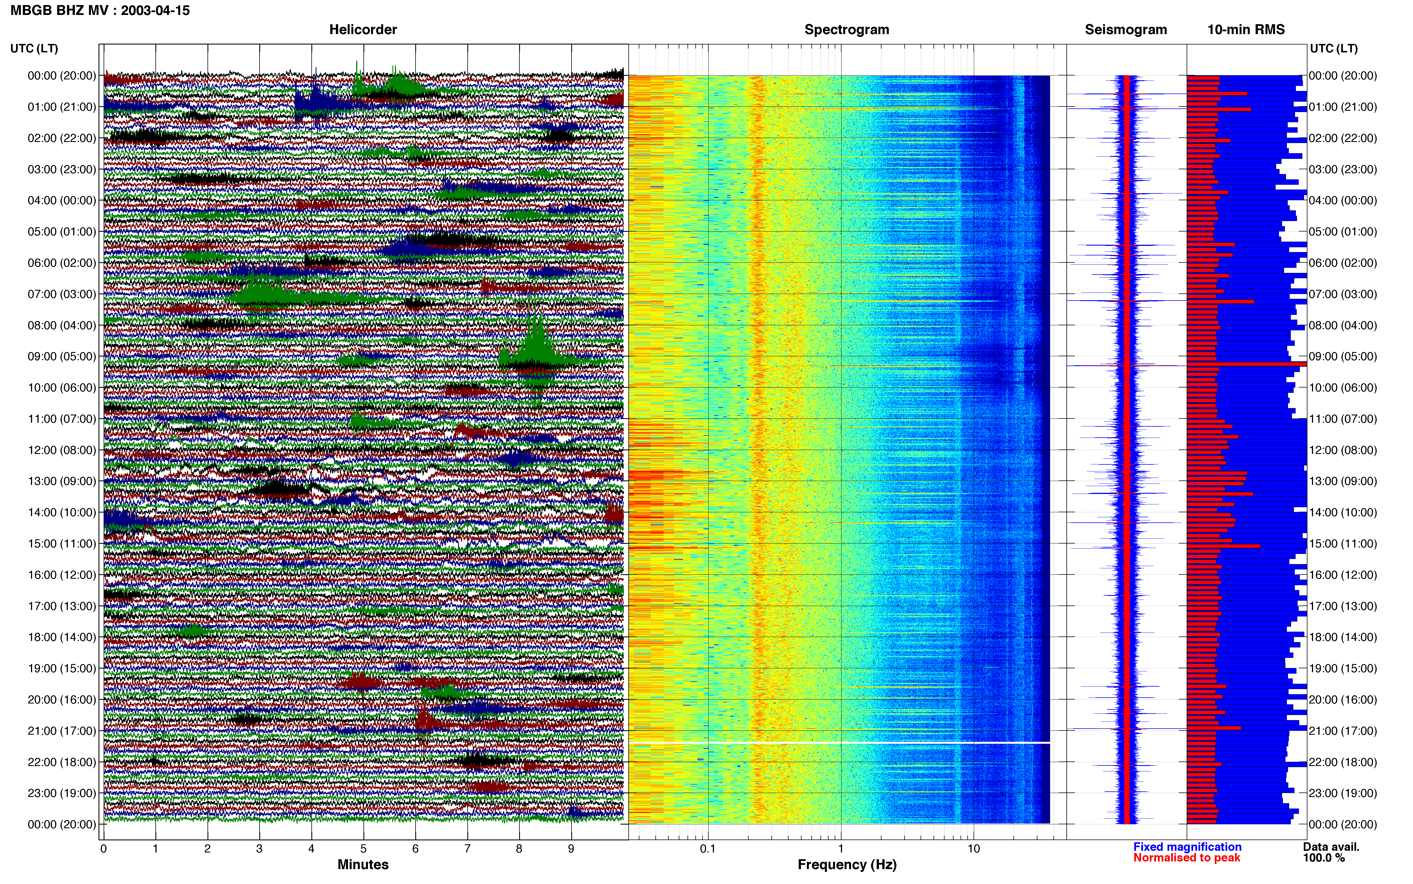Viewport: 1413px width, 884px height.
Task: Click the left '08:00 (04:00)' time label
Action: tap(62, 325)
